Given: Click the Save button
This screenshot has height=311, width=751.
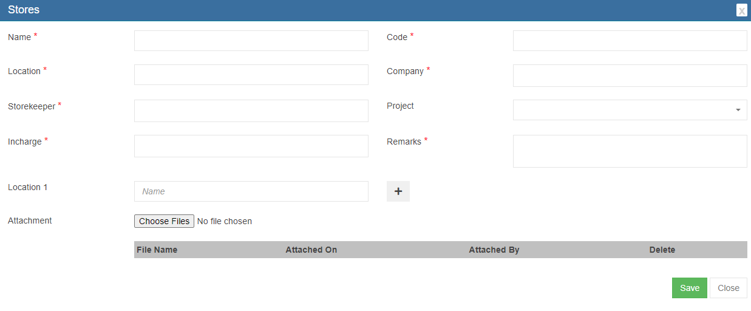Looking at the screenshot, I should [x=689, y=288].
